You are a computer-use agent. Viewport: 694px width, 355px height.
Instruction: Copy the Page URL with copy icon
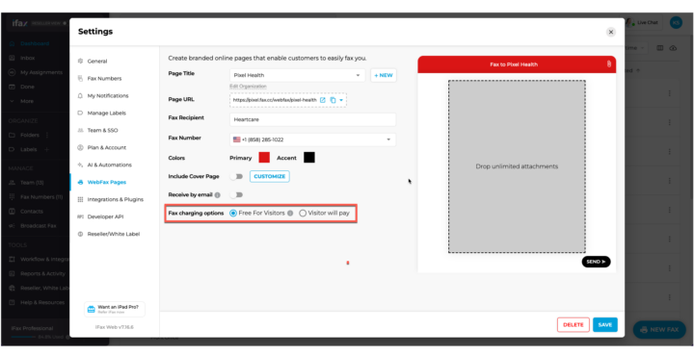click(x=333, y=100)
